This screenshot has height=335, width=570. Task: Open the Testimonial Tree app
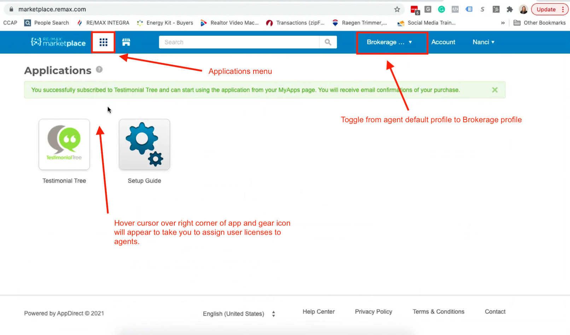coord(64,144)
